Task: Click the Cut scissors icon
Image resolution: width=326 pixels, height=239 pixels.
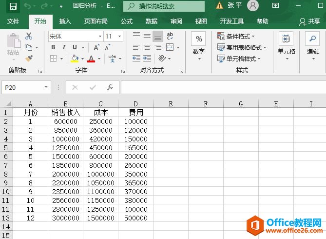Action: pyautogui.click(x=29, y=36)
